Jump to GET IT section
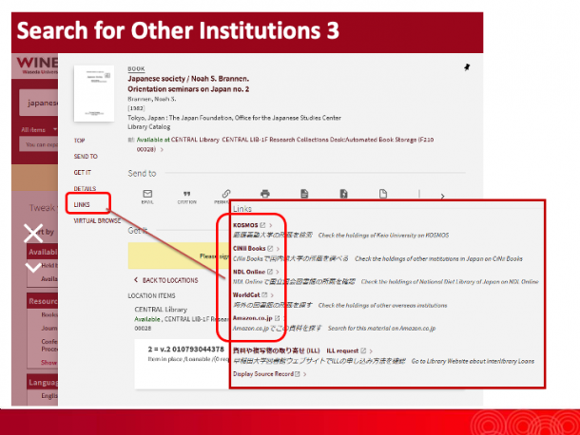580x435 pixels. point(82,173)
